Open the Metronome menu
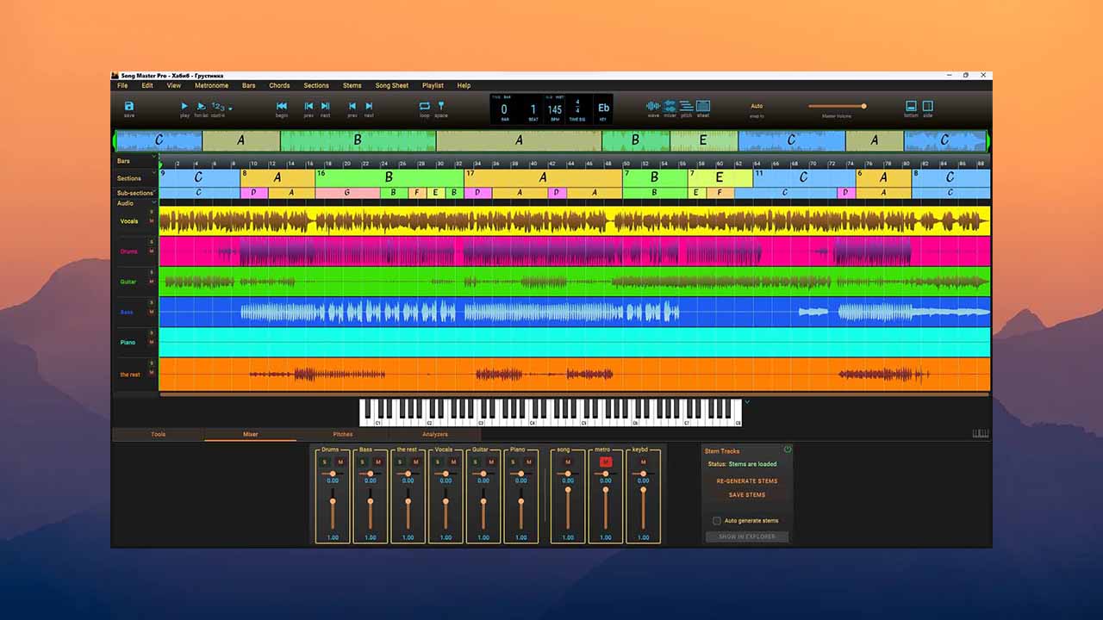The width and height of the screenshot is (1103, 620). (x=211, y=85)
